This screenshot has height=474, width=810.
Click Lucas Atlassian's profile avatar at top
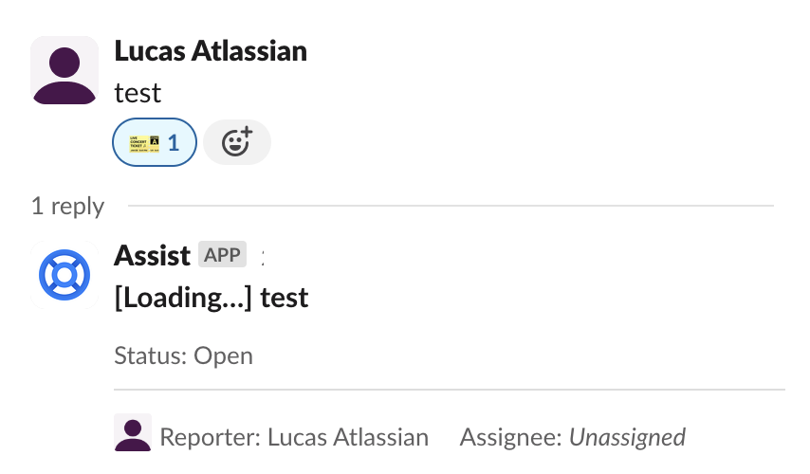64,69
